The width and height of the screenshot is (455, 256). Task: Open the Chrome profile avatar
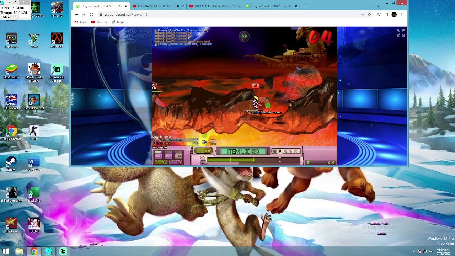point(394,15)
